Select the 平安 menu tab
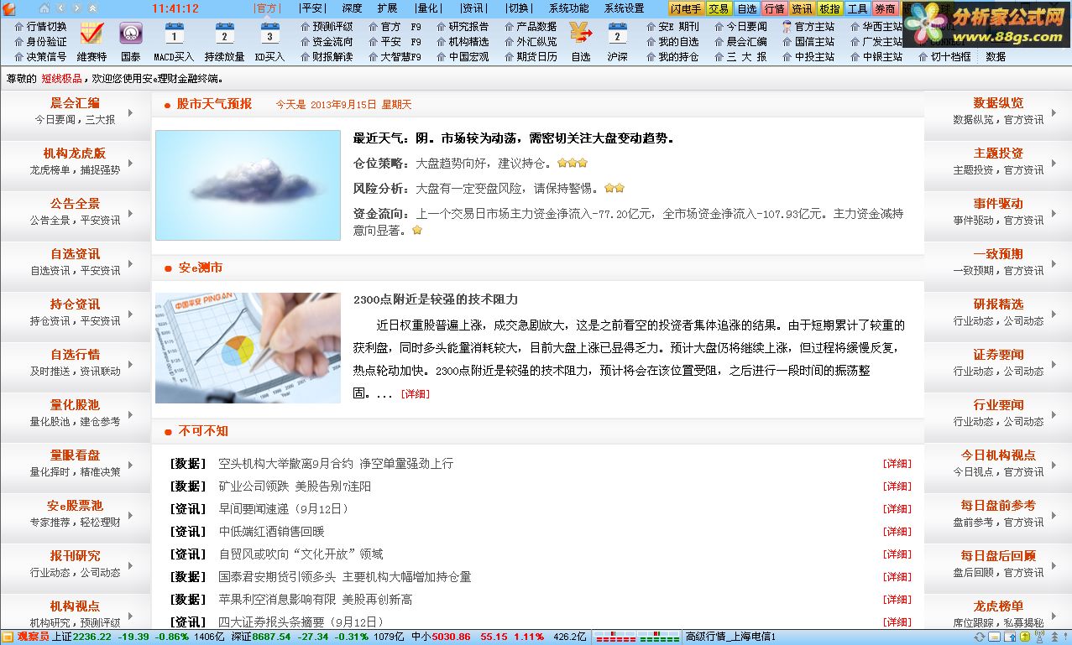 pyautogui.click(x=311, y=8)
